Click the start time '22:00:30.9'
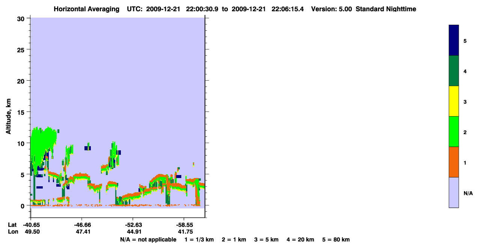Screen dimensions: 488x250 coord(203,9)
